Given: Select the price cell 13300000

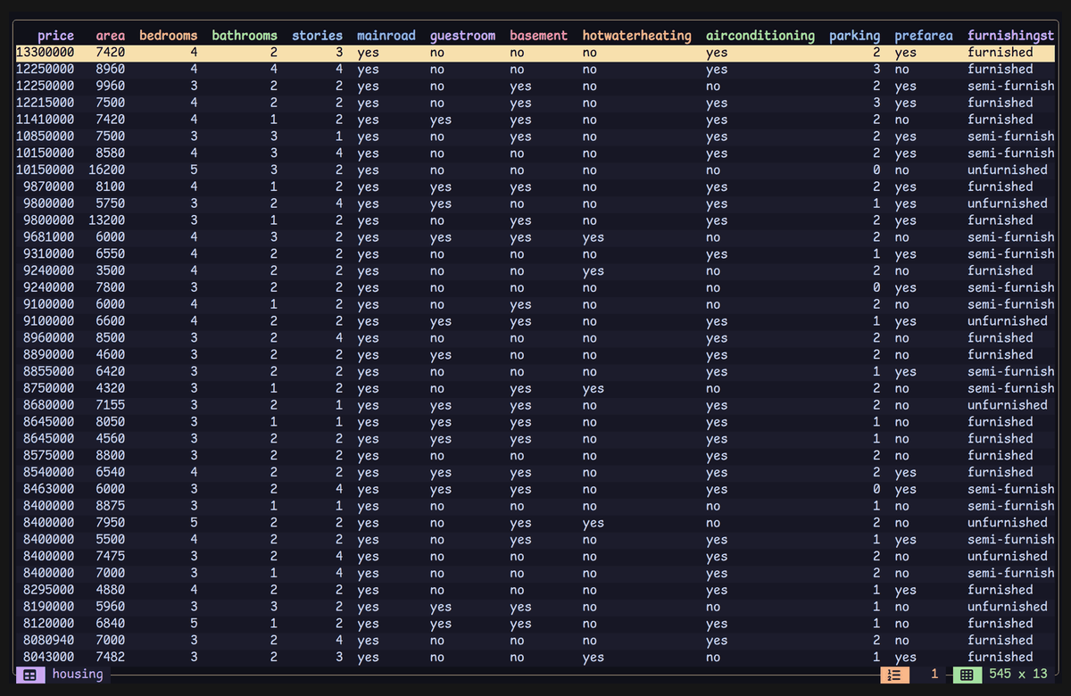Looking at the screenshot, I should 46,53.
